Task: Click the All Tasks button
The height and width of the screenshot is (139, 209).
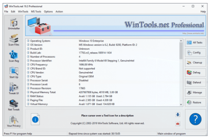Action: [195, 43]
